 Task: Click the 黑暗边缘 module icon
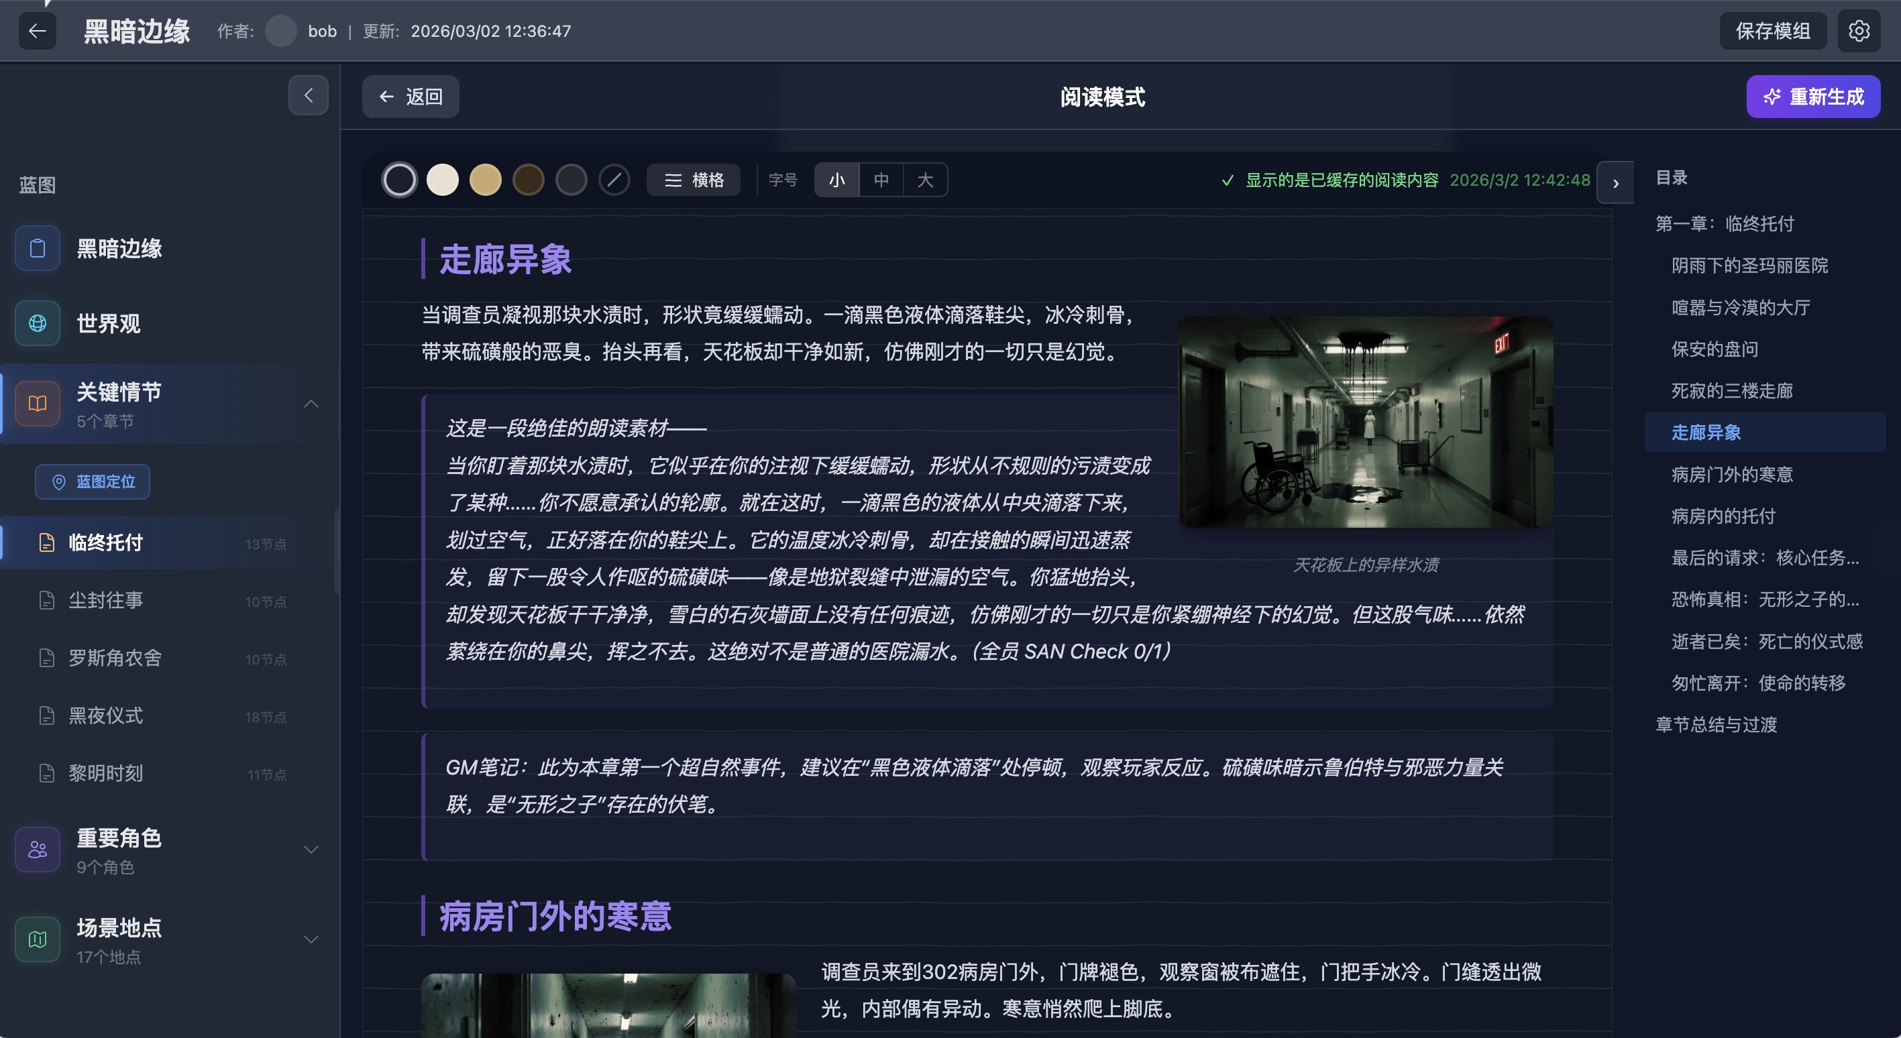click(37, 248)
